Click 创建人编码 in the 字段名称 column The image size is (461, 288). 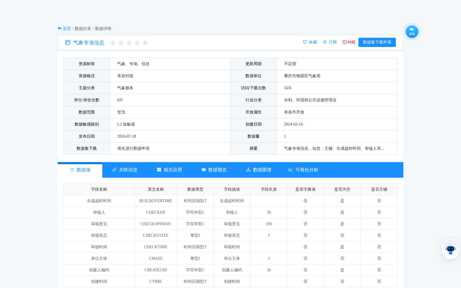point(99,270)
